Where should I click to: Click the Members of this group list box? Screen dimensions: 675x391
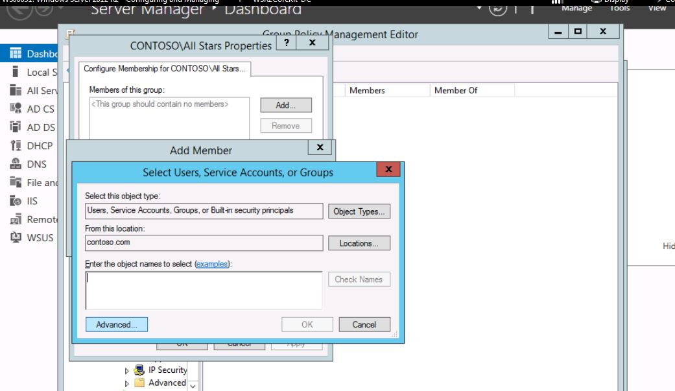coord(169,119)
